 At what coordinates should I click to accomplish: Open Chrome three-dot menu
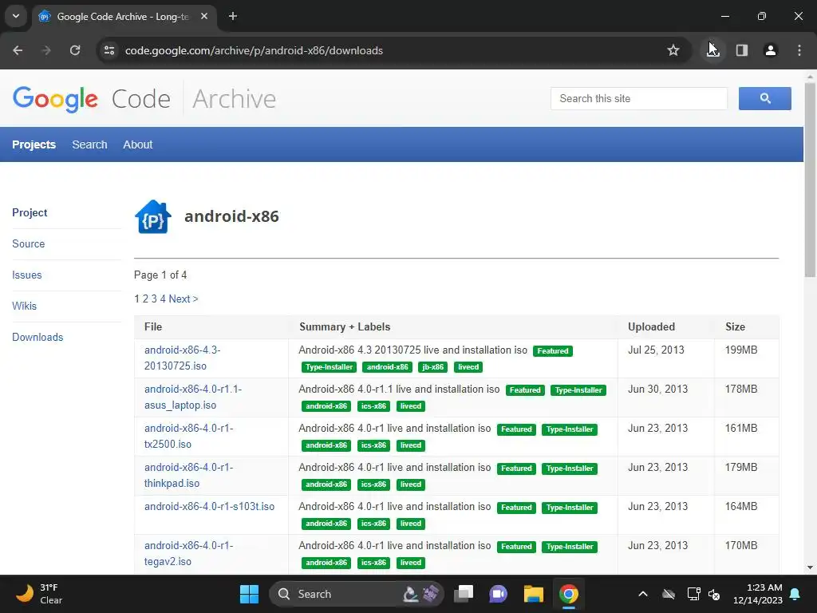tap(799, 50)
